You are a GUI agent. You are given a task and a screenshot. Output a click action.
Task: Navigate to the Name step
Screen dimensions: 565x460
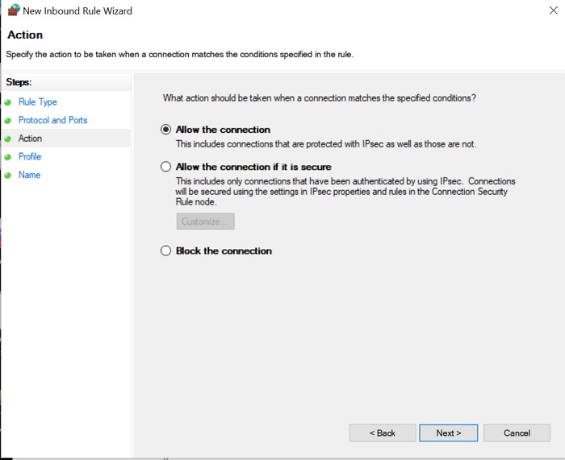29,175
